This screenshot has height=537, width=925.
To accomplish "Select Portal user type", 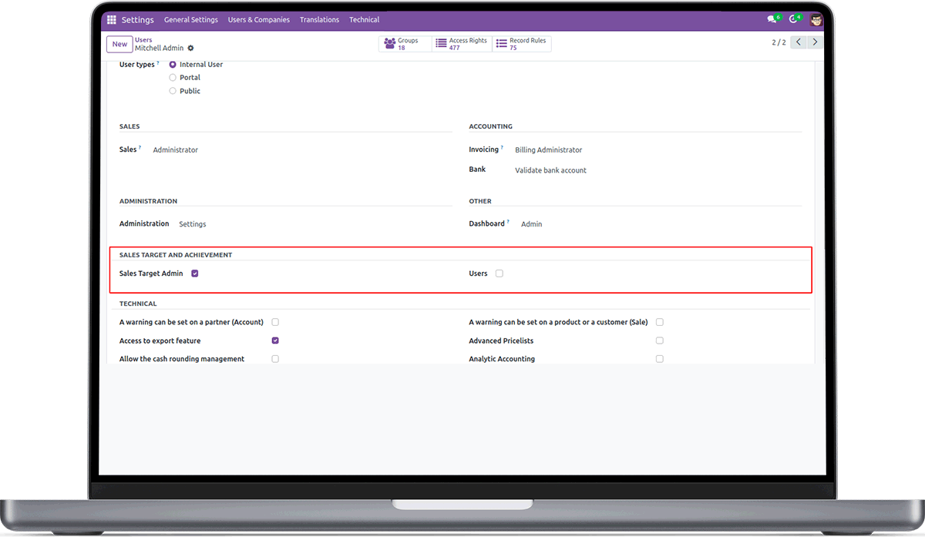I will coord(173,78).
